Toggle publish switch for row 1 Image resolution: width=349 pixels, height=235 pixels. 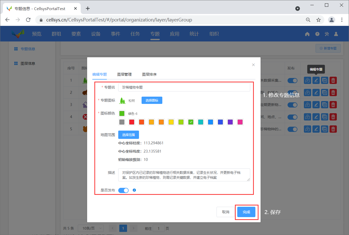pos(292,81)
